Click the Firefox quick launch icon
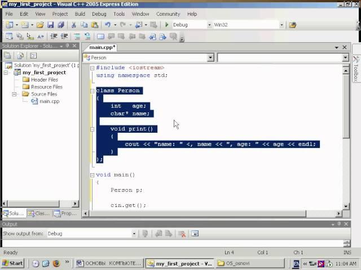 (56, 263)
